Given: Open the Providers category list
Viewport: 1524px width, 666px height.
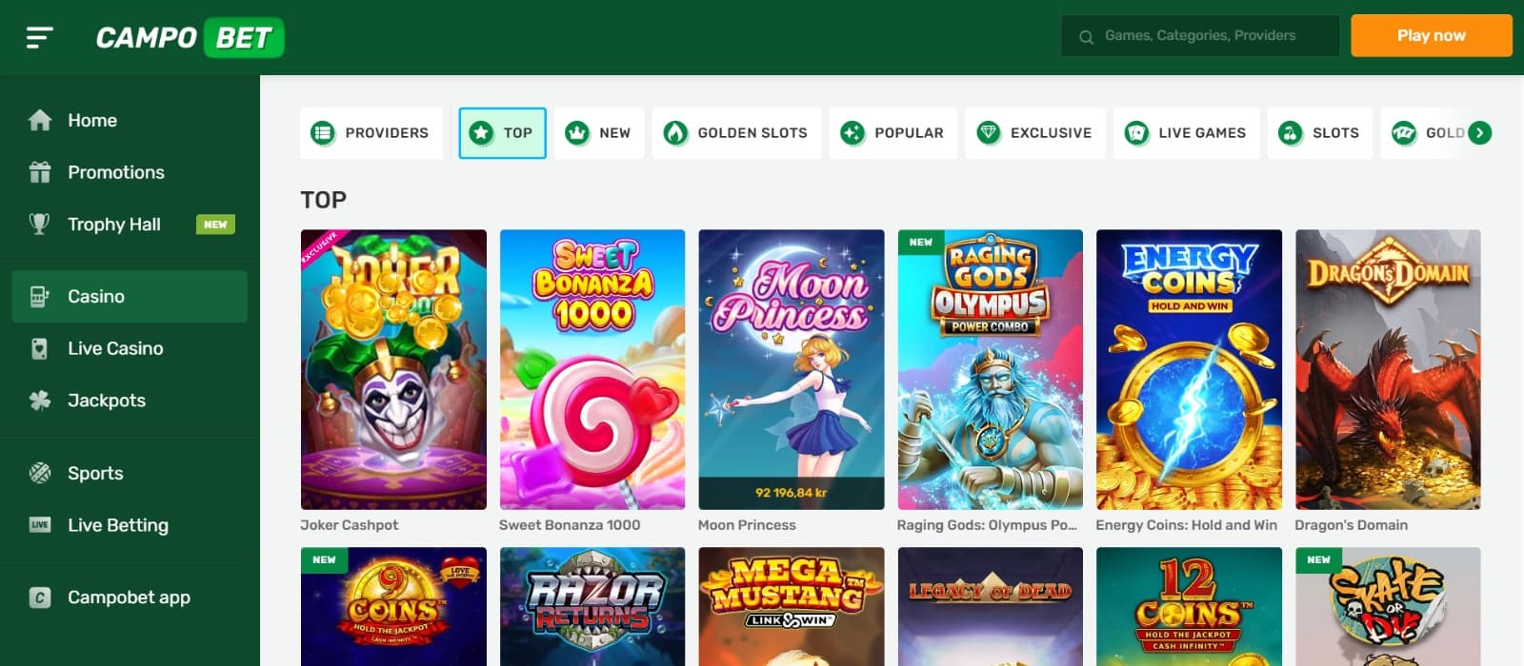Looking at the screenshot, I should coord(371,133).
